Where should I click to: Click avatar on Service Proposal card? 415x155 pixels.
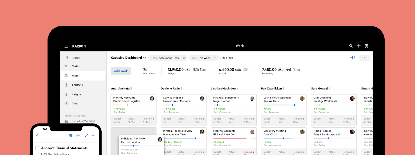[202, 98]
